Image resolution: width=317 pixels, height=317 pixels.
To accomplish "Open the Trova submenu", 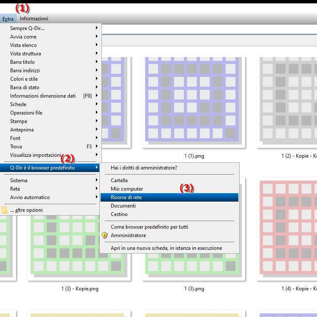I will pos(50,147).
